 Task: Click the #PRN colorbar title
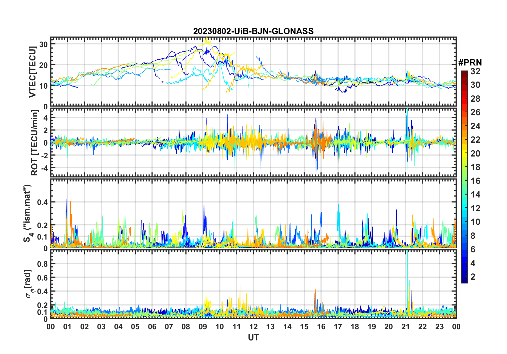point(470,63)
